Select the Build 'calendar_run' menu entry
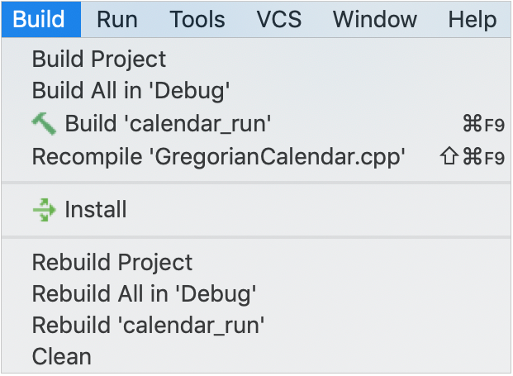The height and width of the screenshot is (376, 513). pyautogui.click(x=169, y=124)
